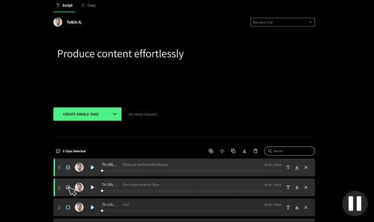Download selected clips from the toolbar
Screen dimensions: 374x222
coord(245,151)
